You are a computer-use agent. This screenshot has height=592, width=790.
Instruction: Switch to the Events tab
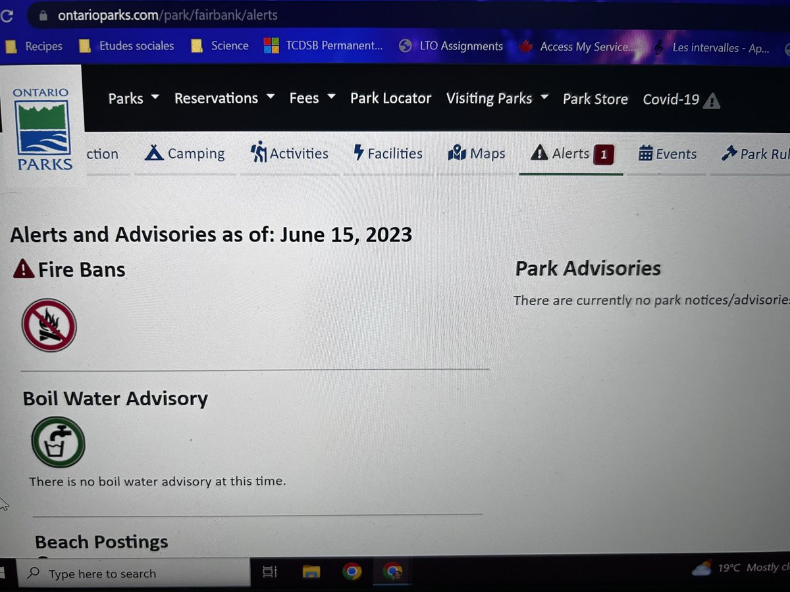tap(668, 154)
